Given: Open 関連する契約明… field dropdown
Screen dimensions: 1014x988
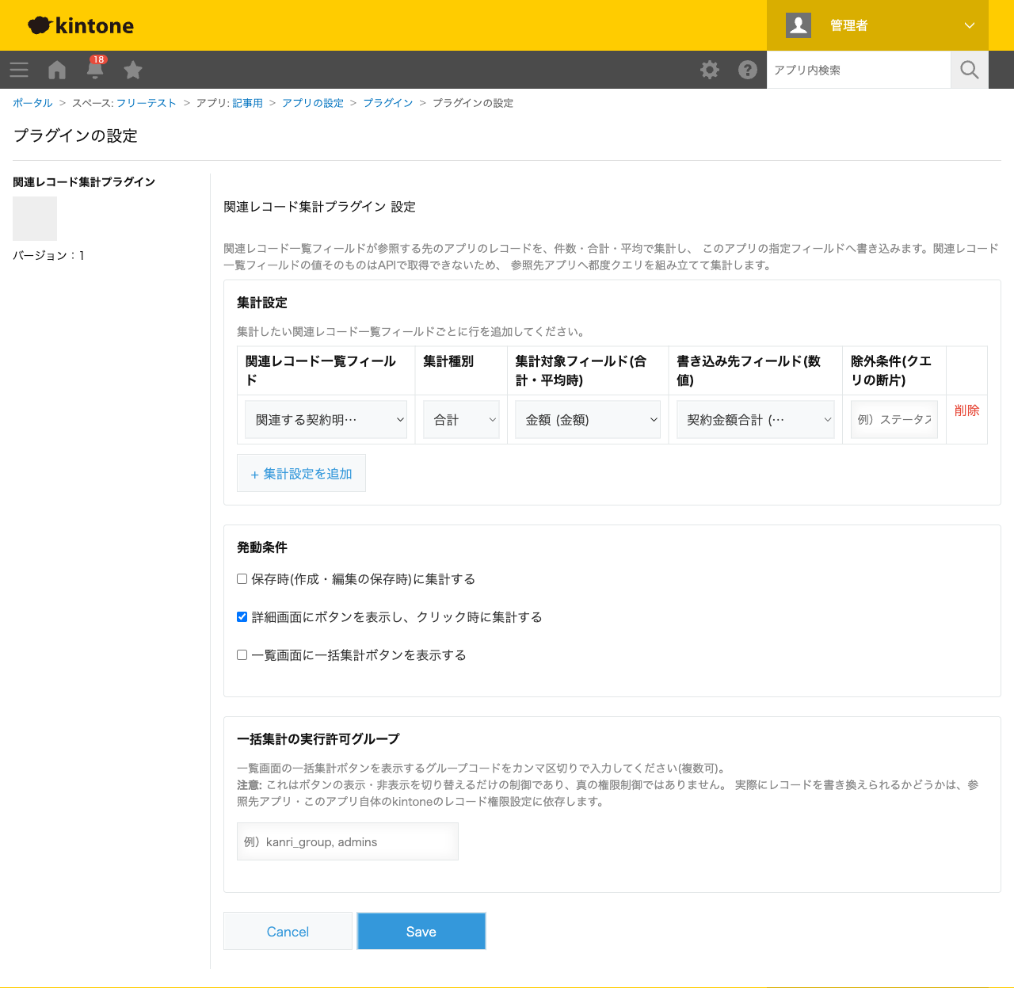Looking at the screenshot, I should pyautogui.click(x=326, y=420).
